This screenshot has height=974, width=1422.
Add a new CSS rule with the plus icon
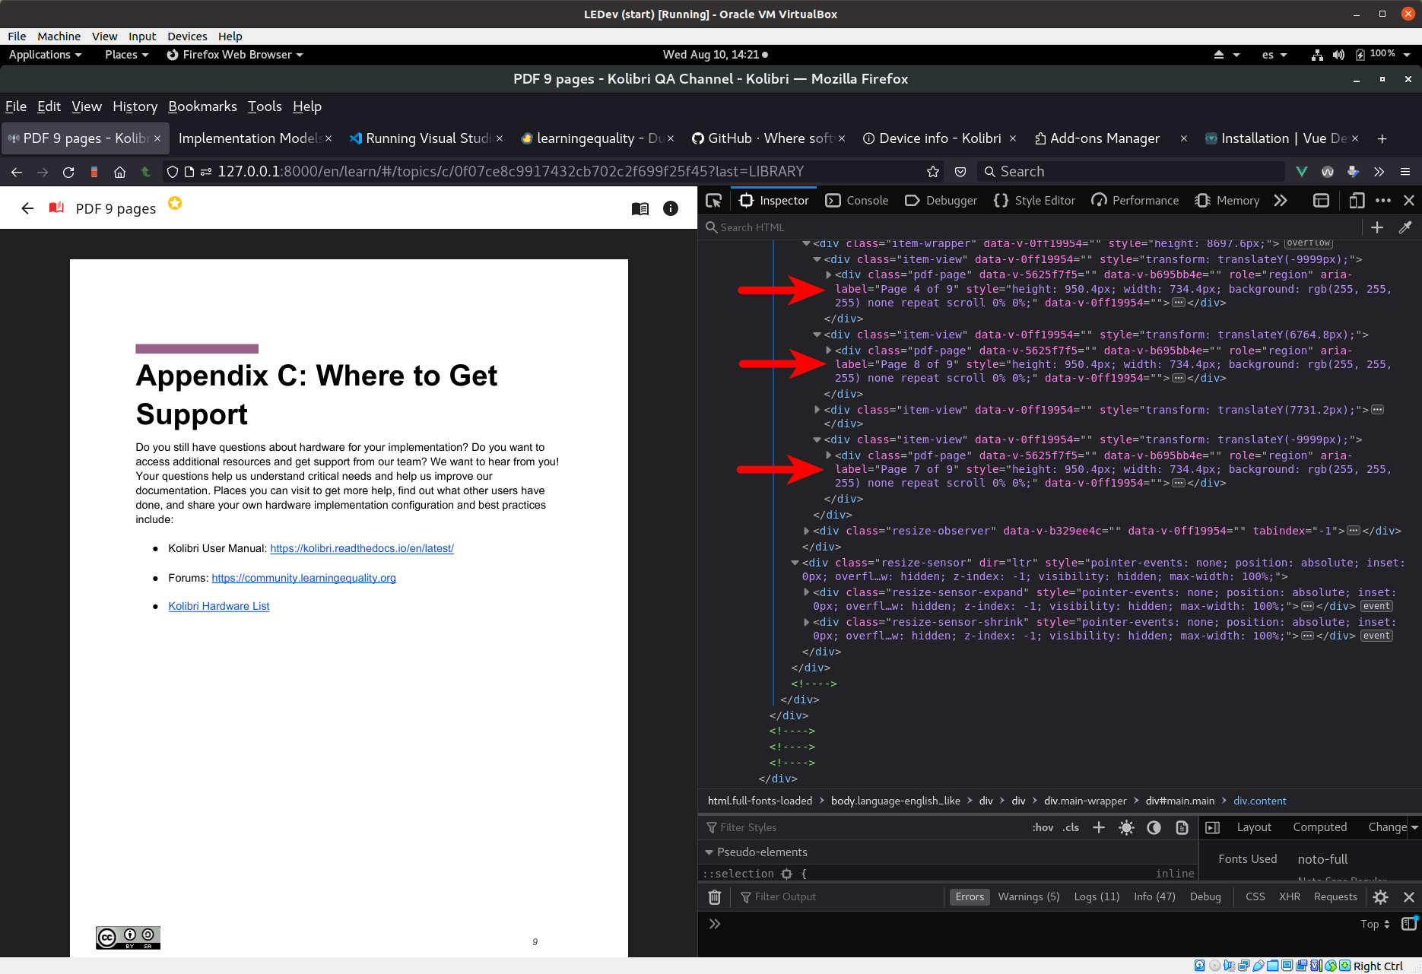pyautogui.click(x=1098, y=827)
